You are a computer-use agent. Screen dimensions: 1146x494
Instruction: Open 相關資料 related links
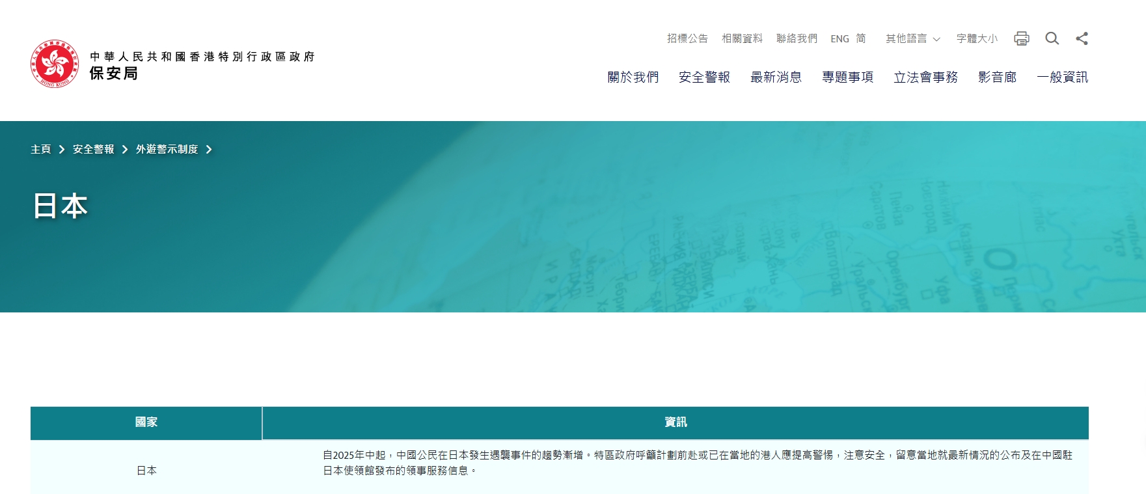(742, 39)
